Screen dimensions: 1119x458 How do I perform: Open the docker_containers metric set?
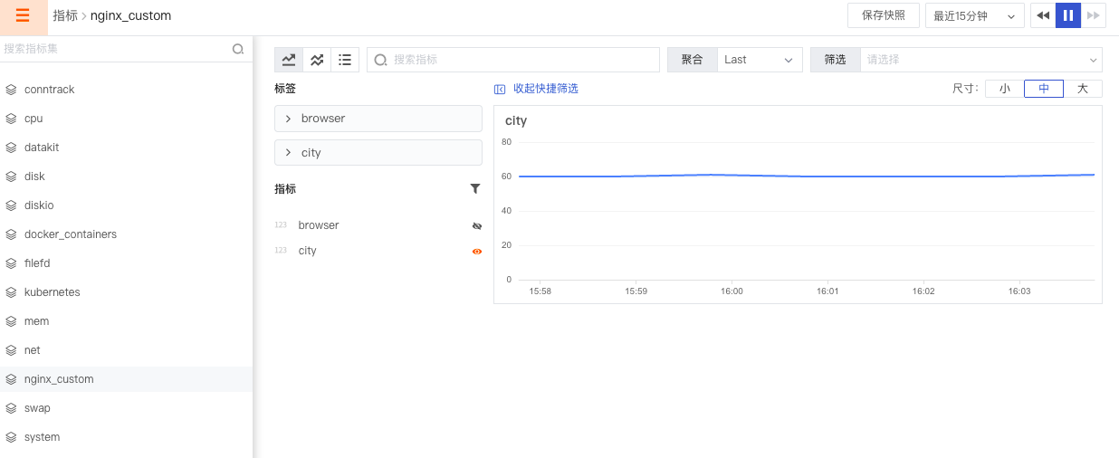coord(70,234)
